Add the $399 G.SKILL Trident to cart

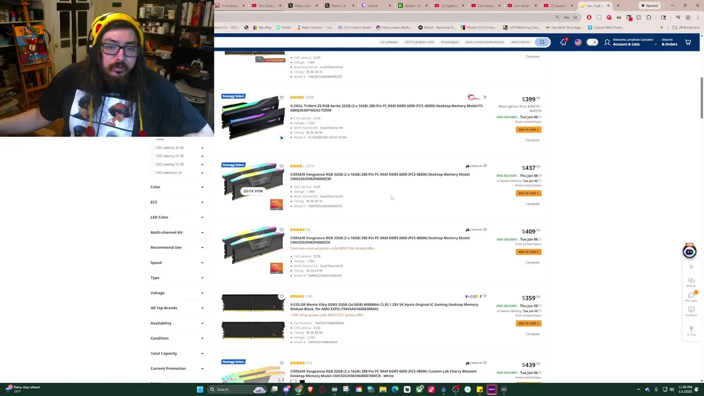pyautogui.click(x=529, y=130)
